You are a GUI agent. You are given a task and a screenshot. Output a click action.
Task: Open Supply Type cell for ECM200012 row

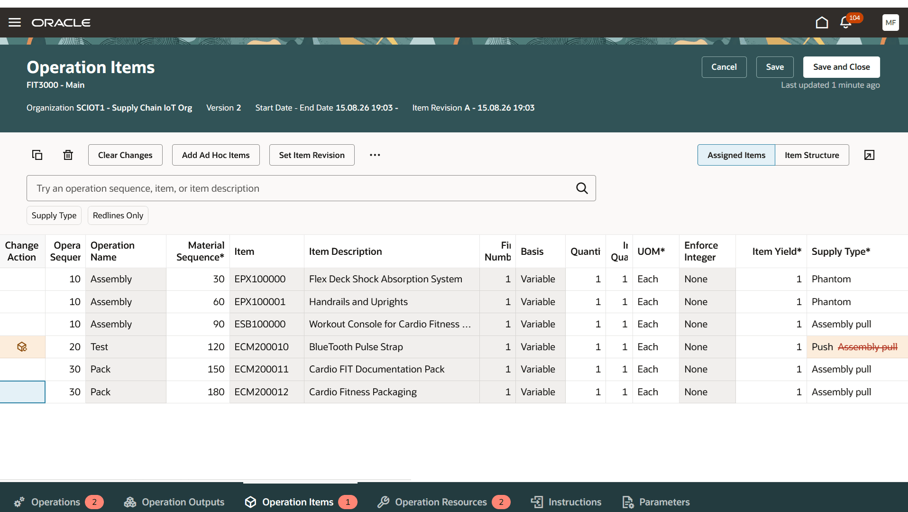[857, 392]
